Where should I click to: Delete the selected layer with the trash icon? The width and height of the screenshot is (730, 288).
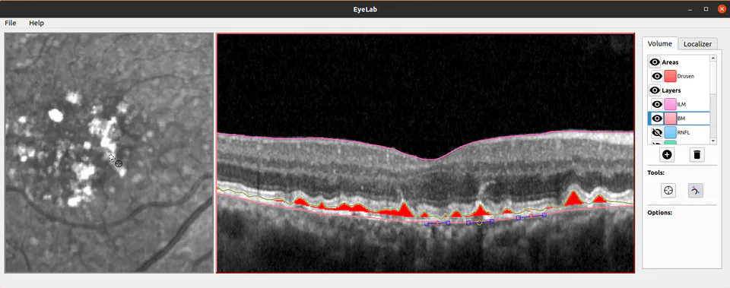click(x=697, y=155)
